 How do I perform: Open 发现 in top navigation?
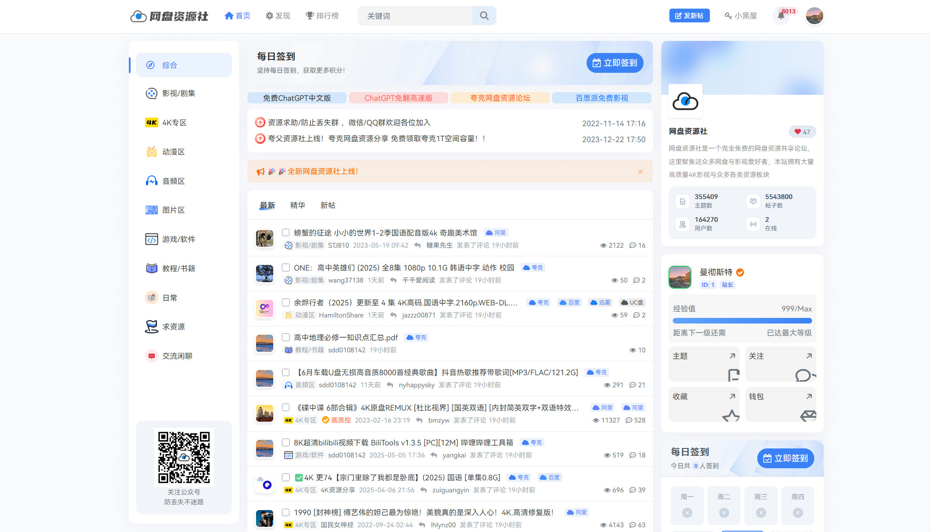click(x=278, y=16)
